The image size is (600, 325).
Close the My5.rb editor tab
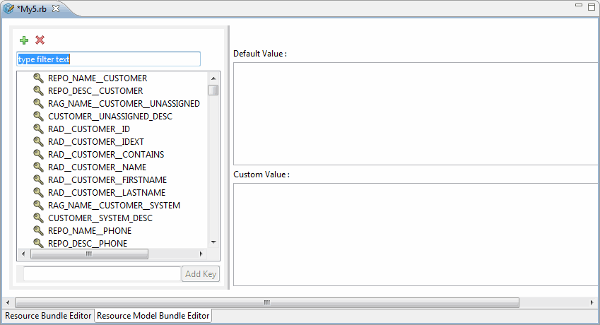pos(56,8)
